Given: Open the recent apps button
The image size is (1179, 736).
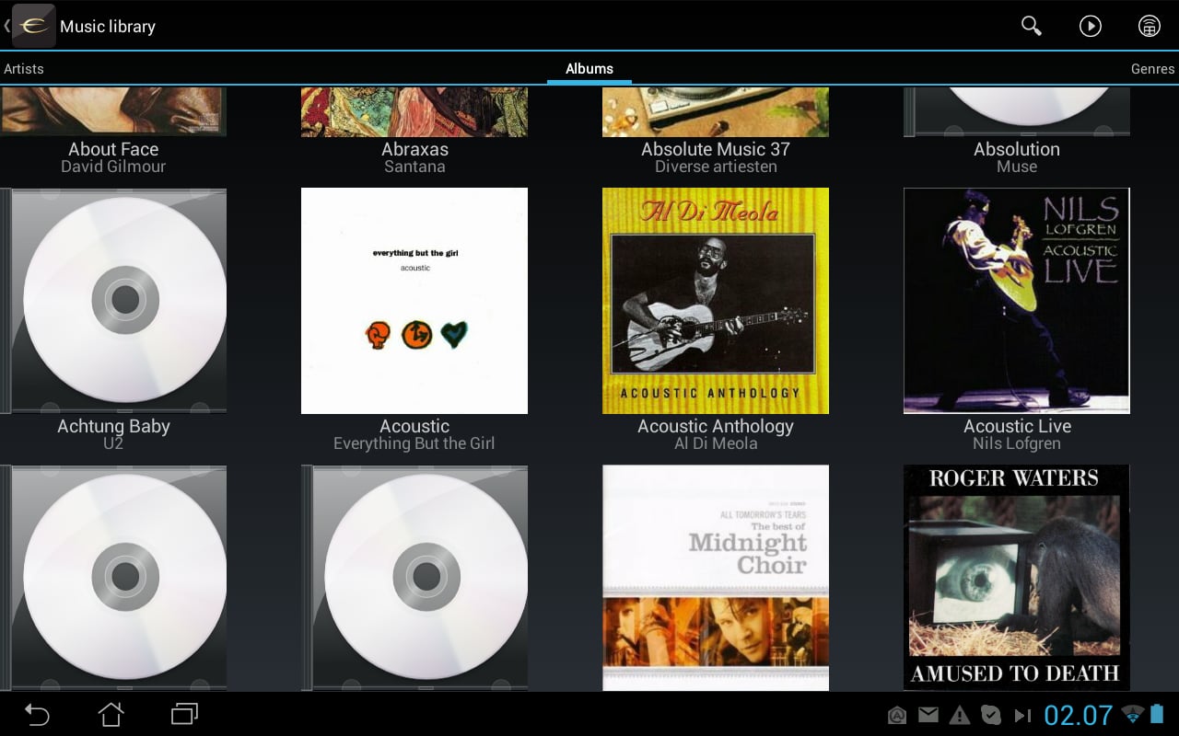Looking at the screenshot, I should (184, 714).
